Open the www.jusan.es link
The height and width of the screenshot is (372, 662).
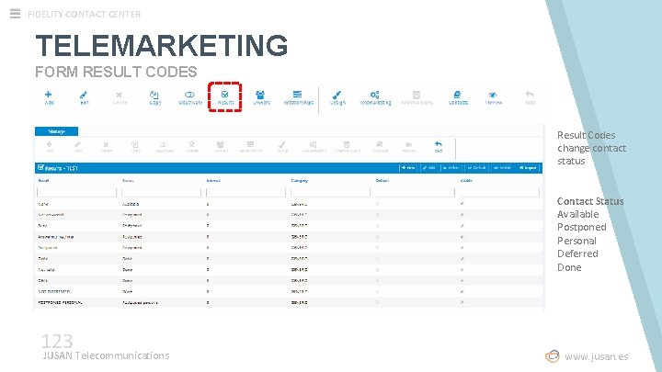click(x=596, y=356)
